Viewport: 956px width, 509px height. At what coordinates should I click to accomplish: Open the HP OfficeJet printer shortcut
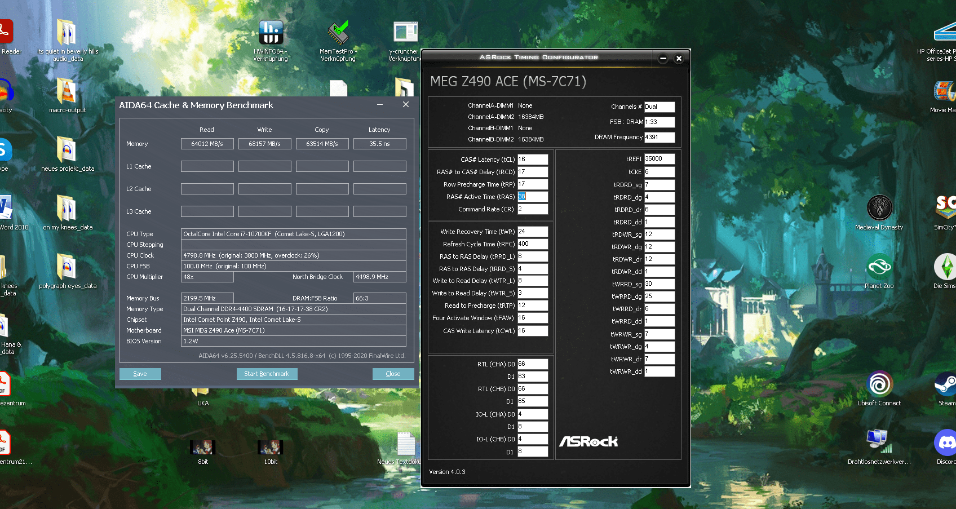click(x=945, y=33)
